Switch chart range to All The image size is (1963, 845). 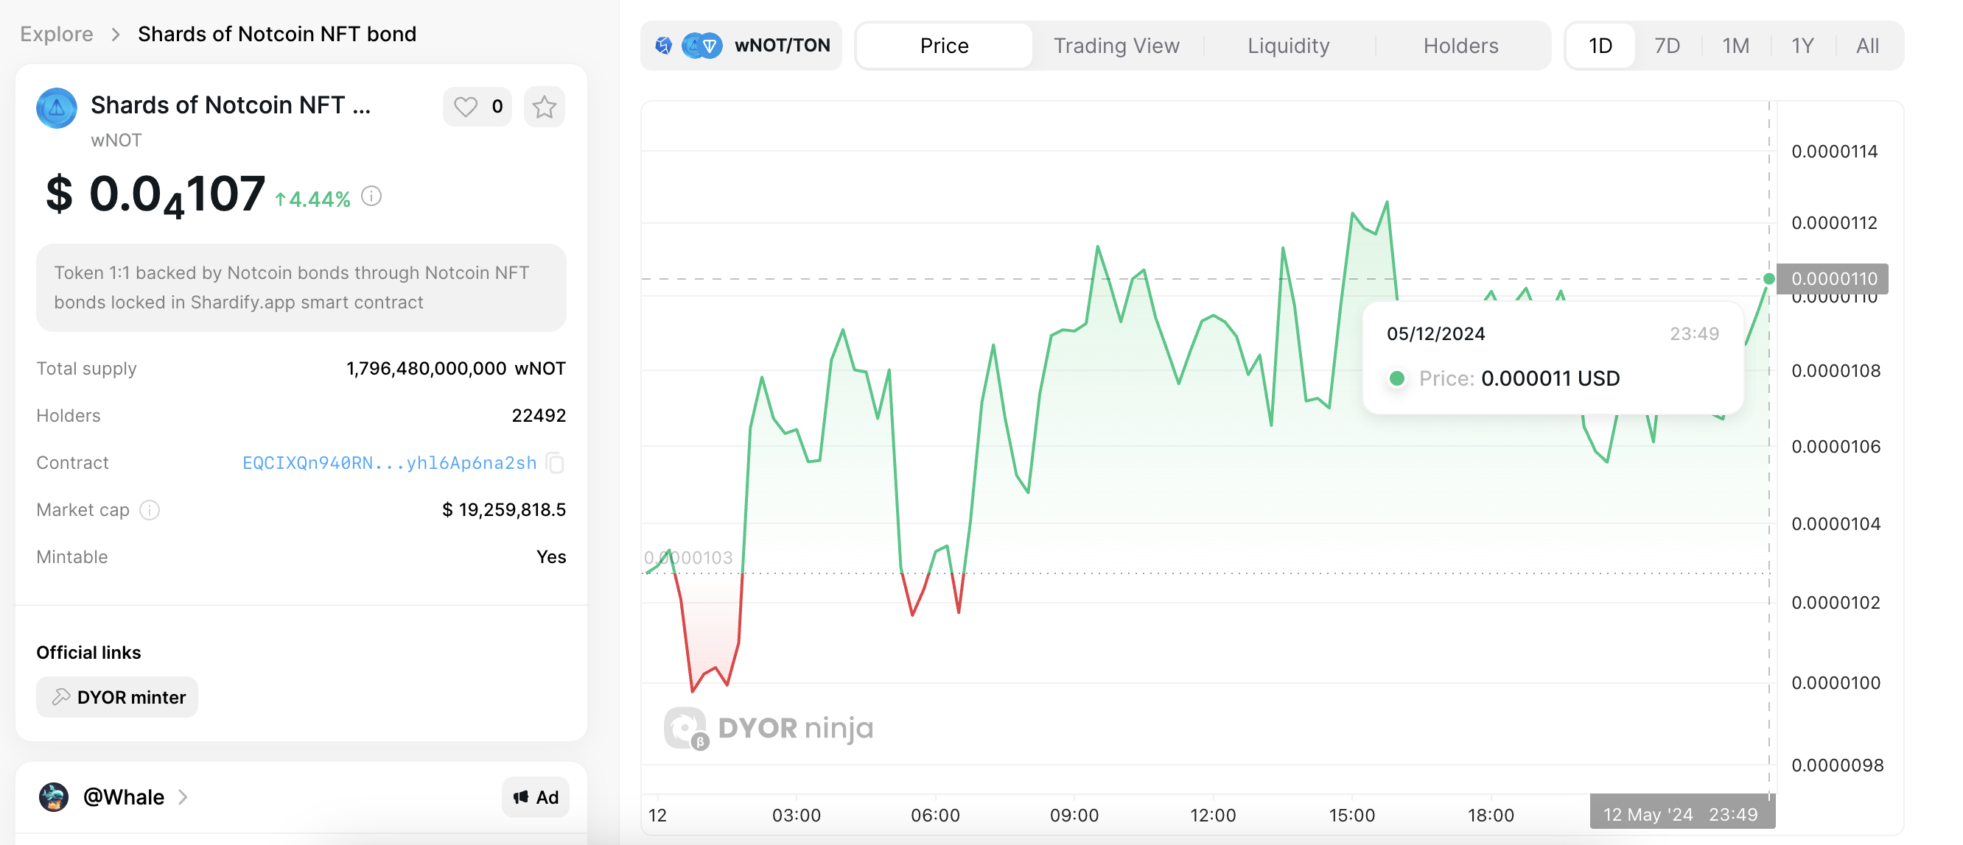pyautogui.click(x=1867, y=46)
